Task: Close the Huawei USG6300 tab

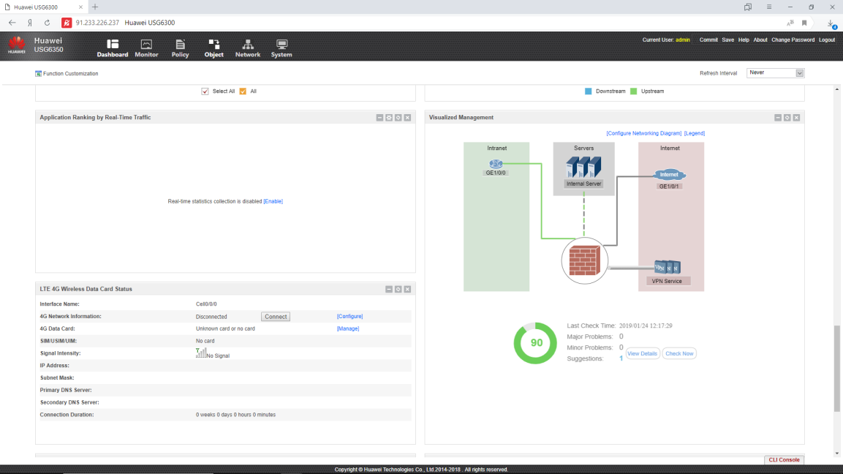Action: [80, 7]
